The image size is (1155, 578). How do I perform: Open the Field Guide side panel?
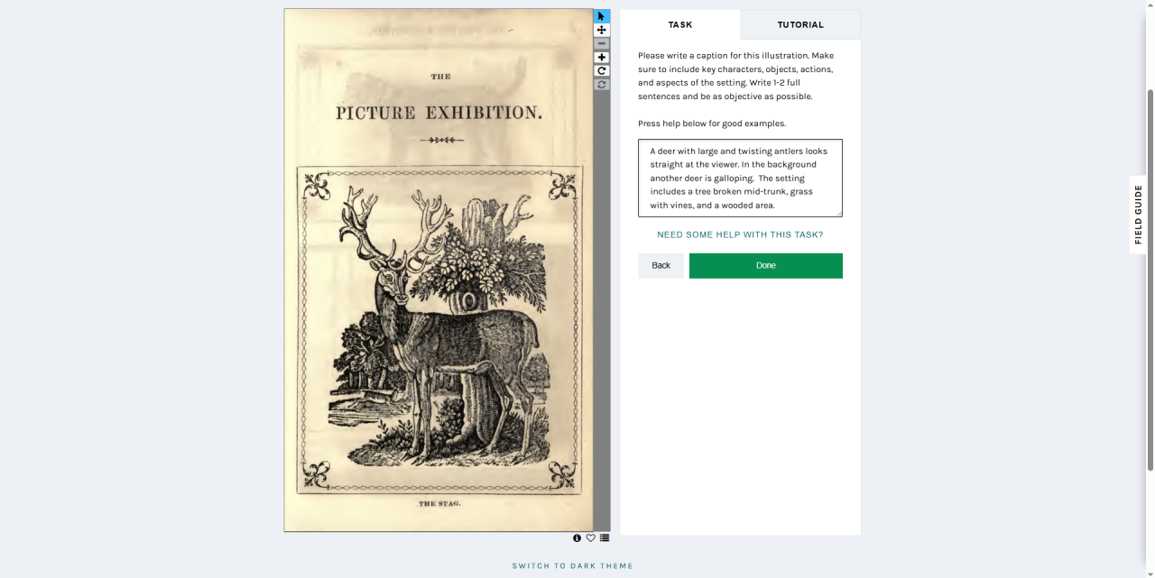1138,215
